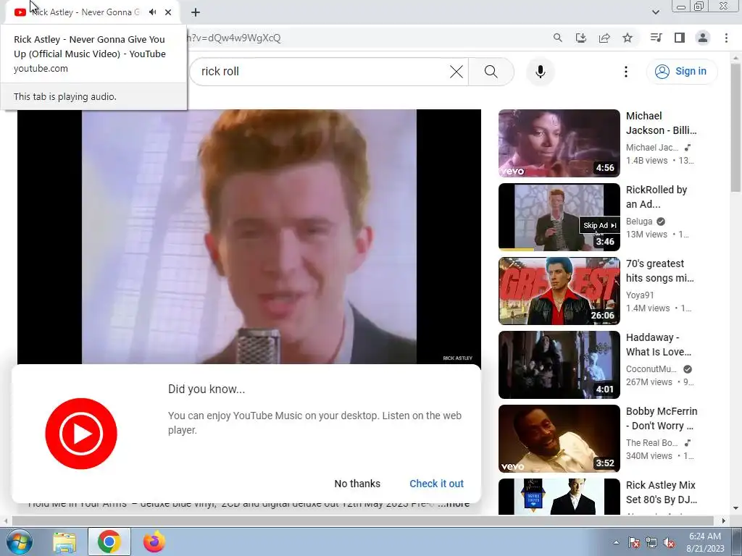Viewport: 742px width, 556px height.
Task: Open YouTube settings three-dot menu
Action: click(x=625, y=72)
